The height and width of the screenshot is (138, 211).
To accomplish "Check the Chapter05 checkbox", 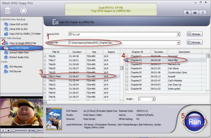I will [127, 72].
